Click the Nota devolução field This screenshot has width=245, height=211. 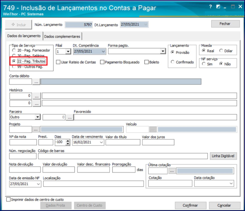coord(25,170)
